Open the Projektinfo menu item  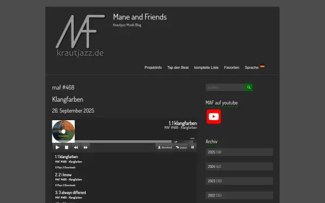[x=153, y=68]
